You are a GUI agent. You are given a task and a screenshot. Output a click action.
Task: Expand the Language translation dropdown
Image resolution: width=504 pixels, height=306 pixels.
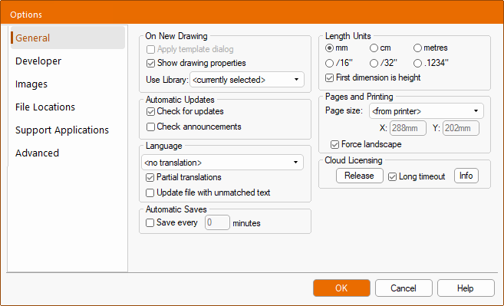(222, 163)
